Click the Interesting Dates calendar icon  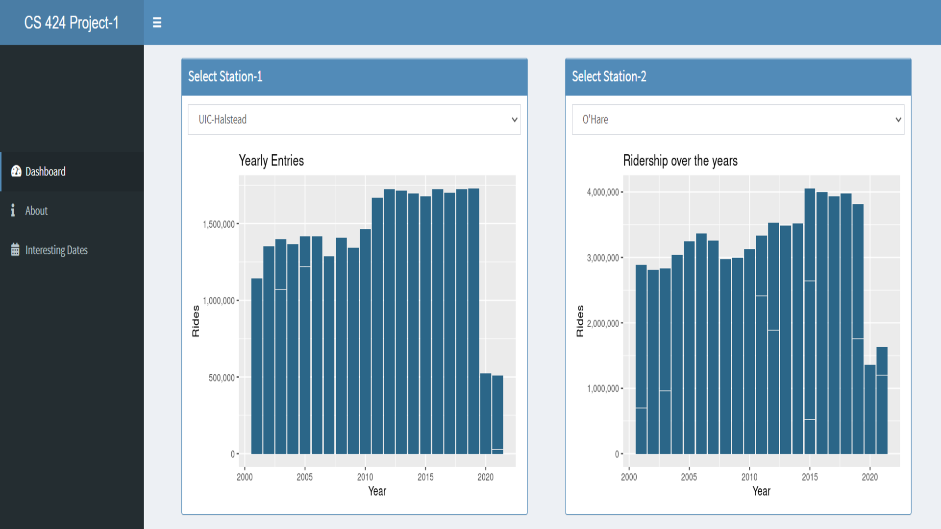15,250
